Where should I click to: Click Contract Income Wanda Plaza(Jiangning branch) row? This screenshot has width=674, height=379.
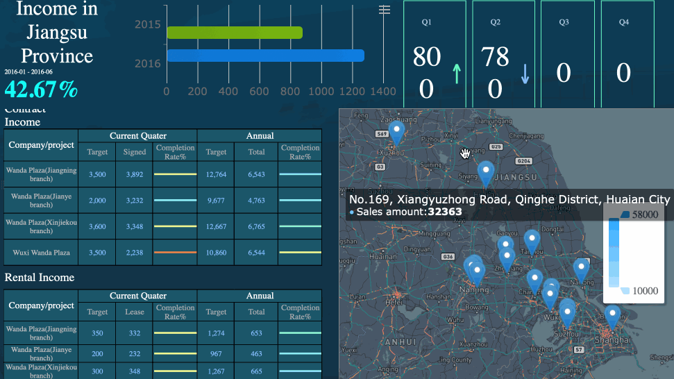tap(162, 174)
